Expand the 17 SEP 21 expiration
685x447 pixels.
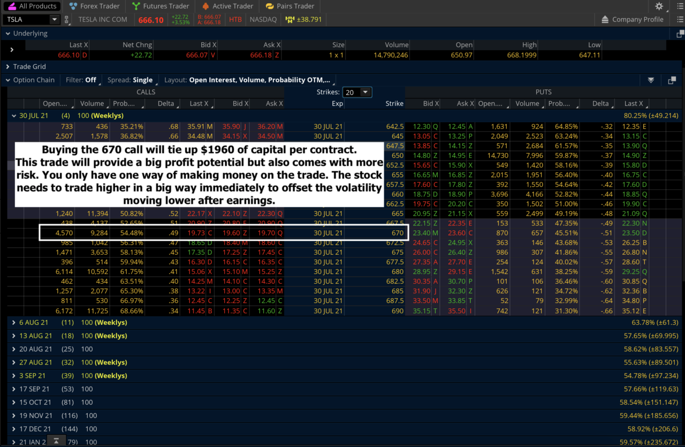pos(13,389)
